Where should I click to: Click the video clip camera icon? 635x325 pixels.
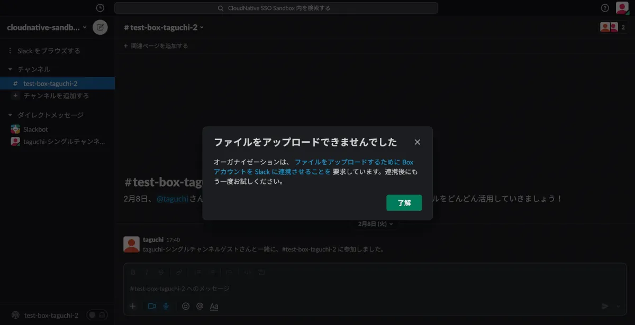pos(152,306)
